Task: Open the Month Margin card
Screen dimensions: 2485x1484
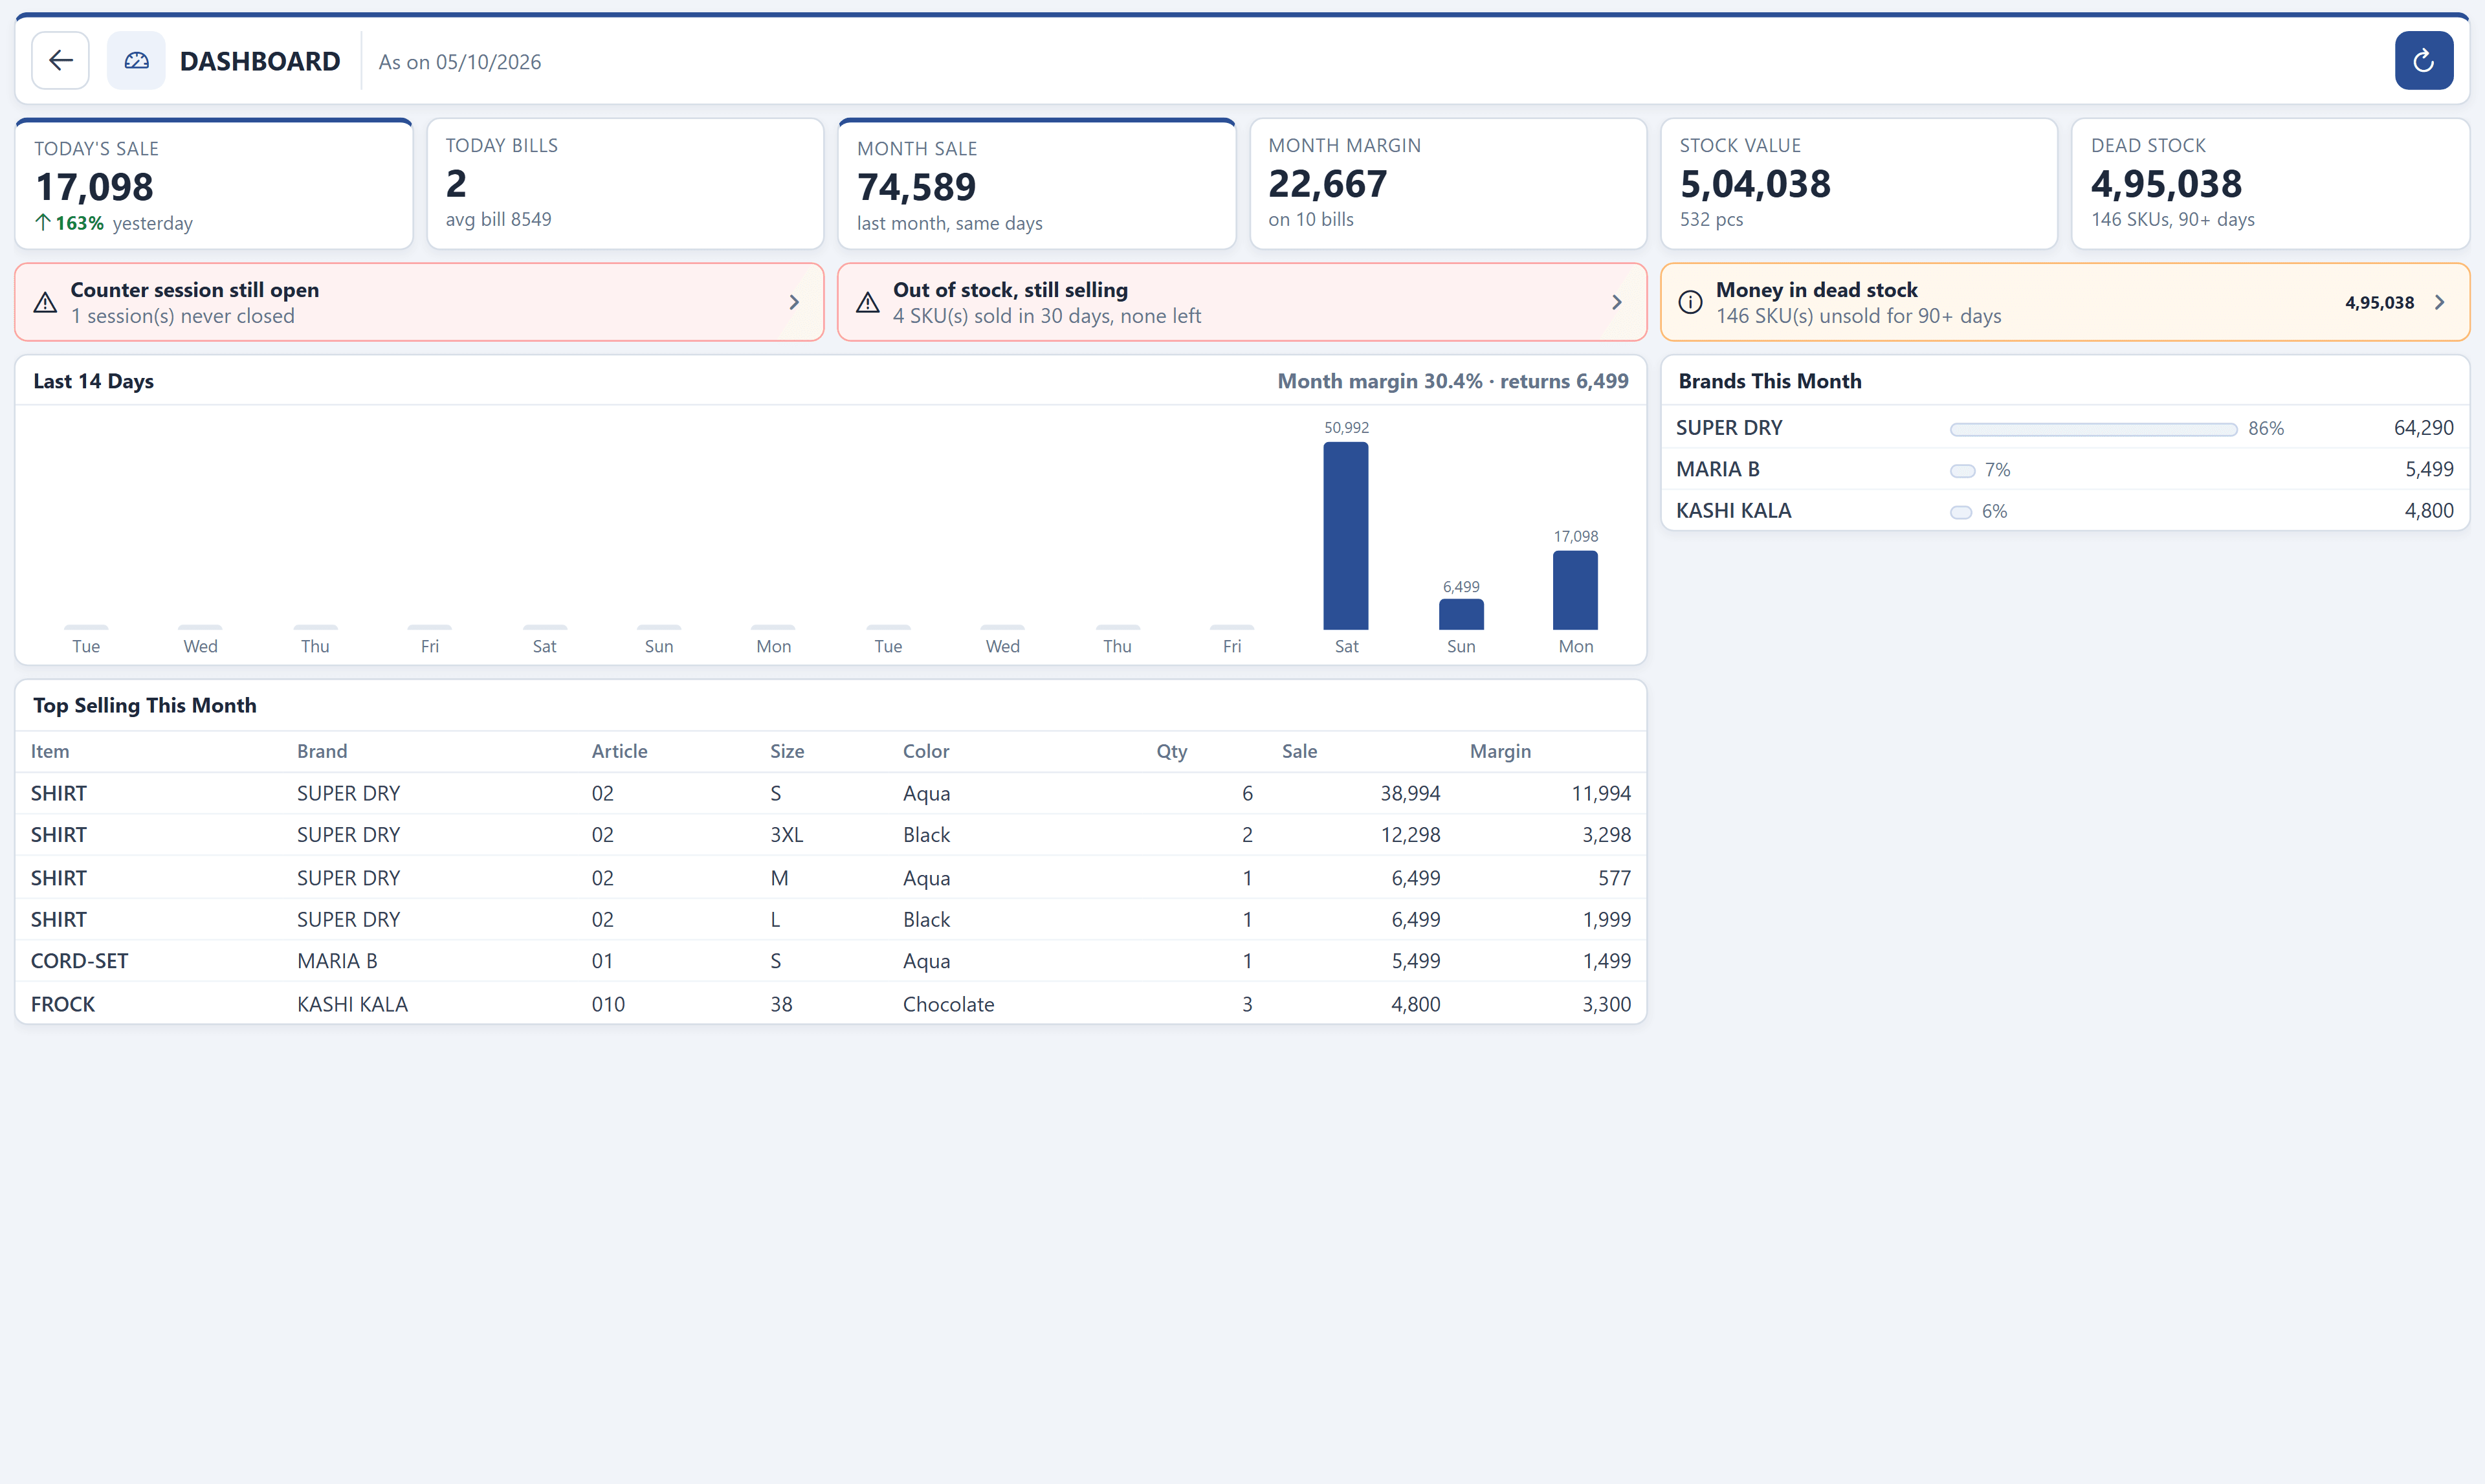Action: click(1448, 184)
